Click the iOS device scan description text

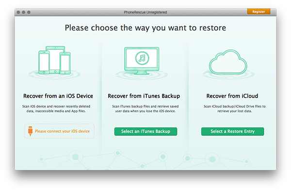tap(56, 109)
